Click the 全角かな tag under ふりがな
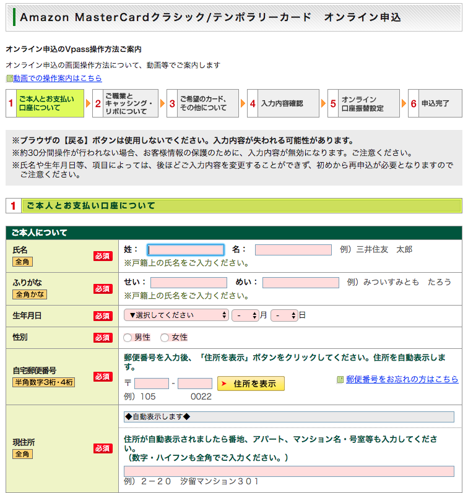This screenshot has height=493, width=468. pos(30,294)
